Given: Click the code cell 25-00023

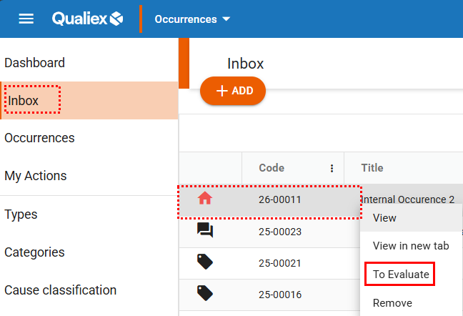Looking at the screenshot, I should point(280,232).
